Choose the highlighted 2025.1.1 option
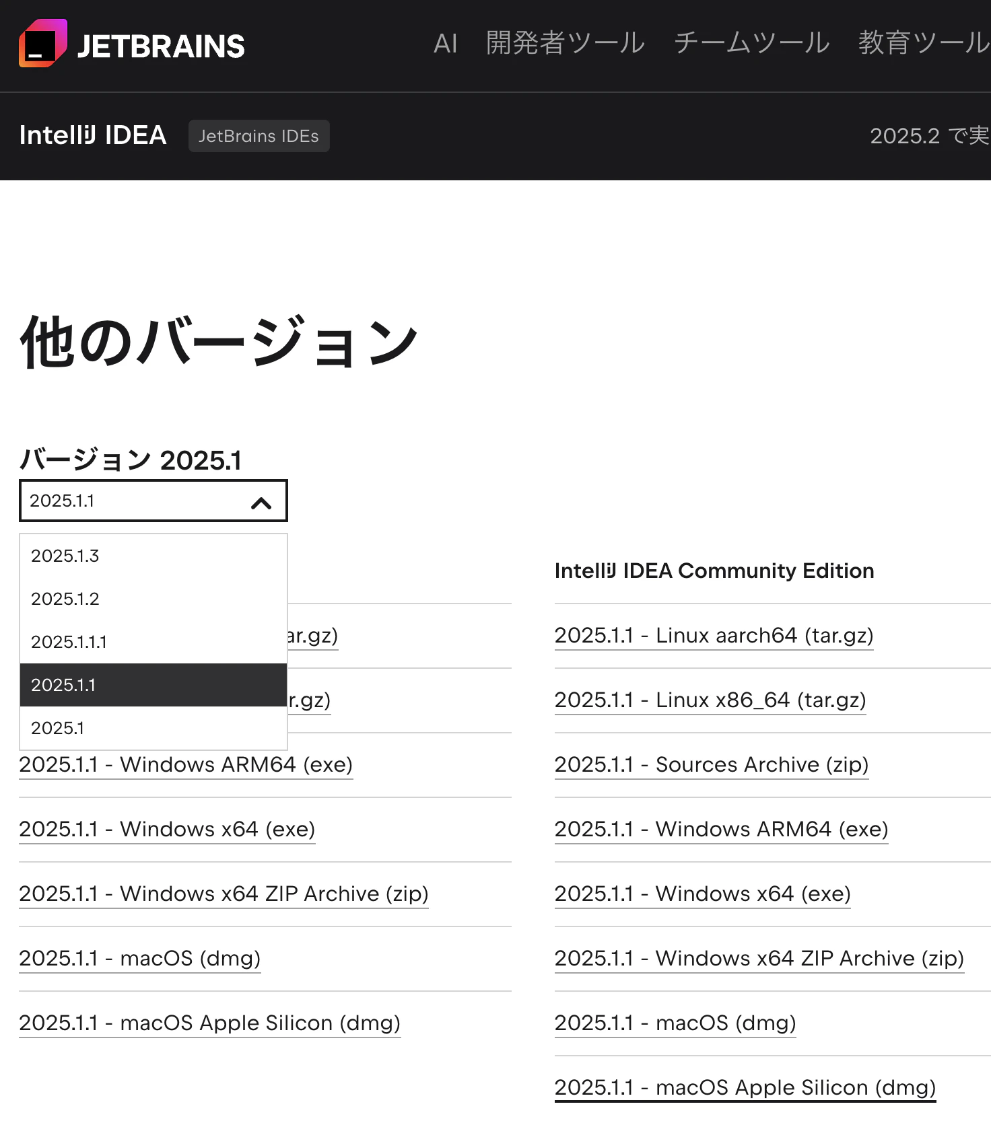Screen dimensions: 991x1129 (x=153, y=685)
